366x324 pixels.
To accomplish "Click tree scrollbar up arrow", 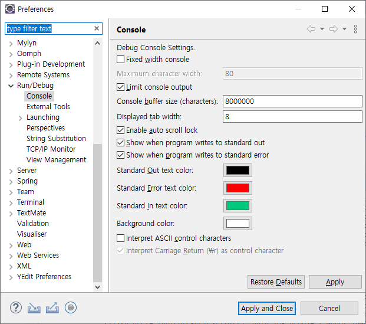I will click(x=98, y=43).
